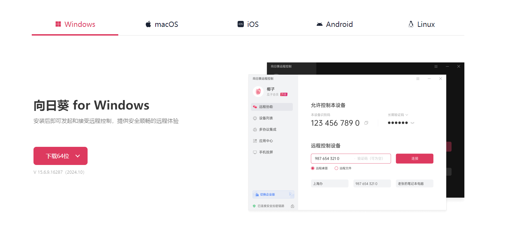Minimize the dark back window
Image resolution: width=508 pixels, height=241 pixels.
pyautogui.click(x=447, y=66)
